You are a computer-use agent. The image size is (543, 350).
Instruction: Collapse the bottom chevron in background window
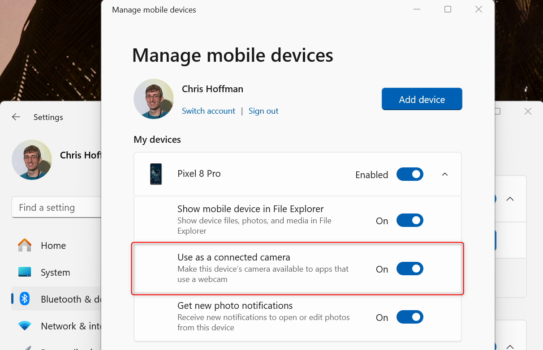coord(510,346)
